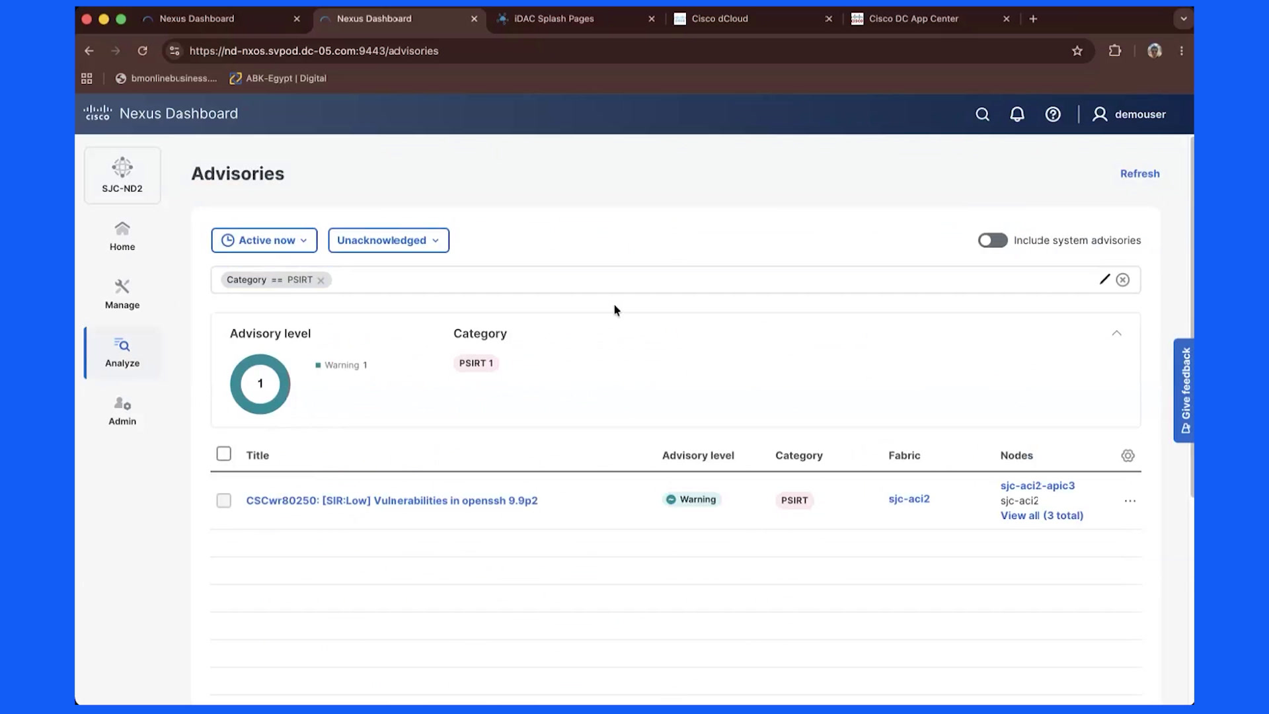Open the notifications bell
The width and height of the screenshot is (1269, 714).
coord(1017,114)
